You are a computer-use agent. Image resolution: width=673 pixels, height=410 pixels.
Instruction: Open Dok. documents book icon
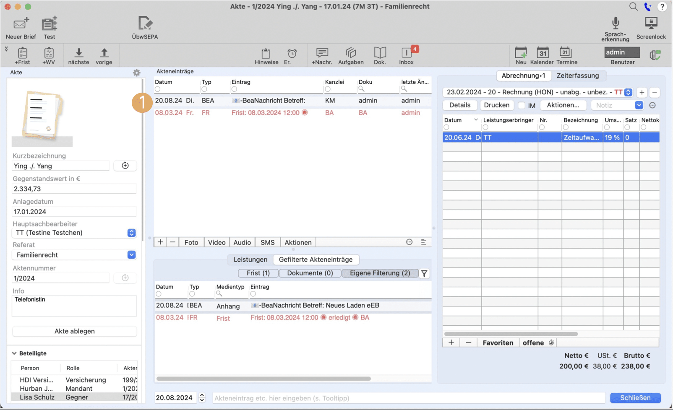(380, 53)
